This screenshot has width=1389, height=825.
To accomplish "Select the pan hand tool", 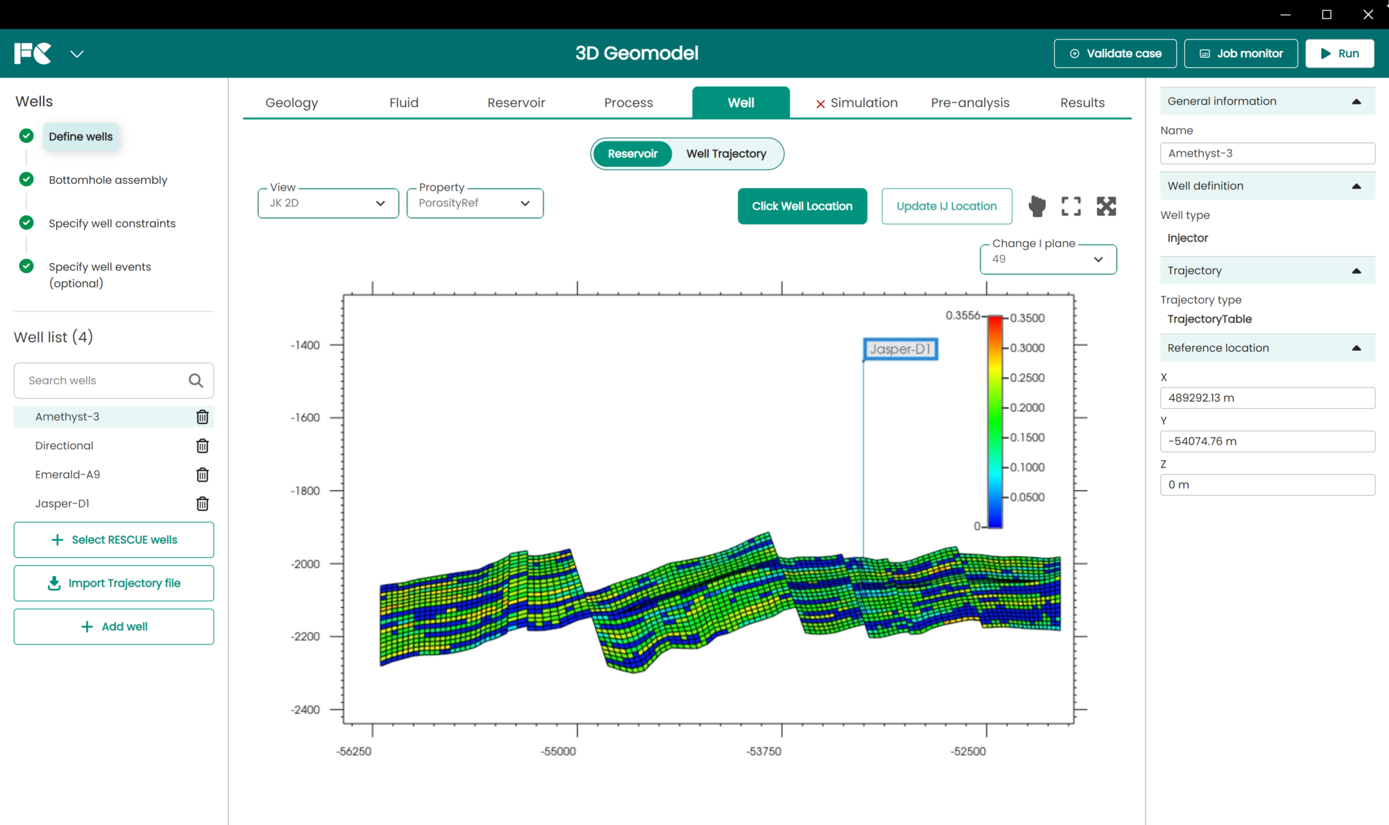I will pos(1036,206).
